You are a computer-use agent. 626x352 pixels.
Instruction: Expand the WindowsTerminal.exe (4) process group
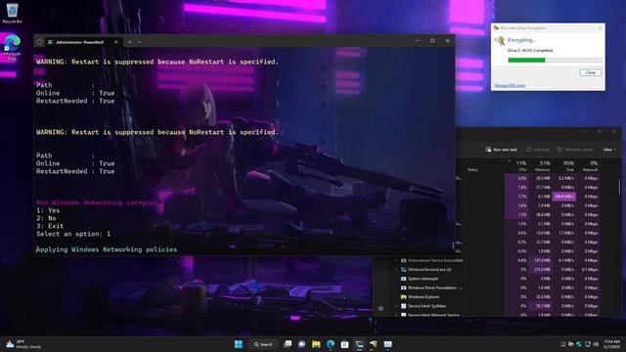[396, 270]
